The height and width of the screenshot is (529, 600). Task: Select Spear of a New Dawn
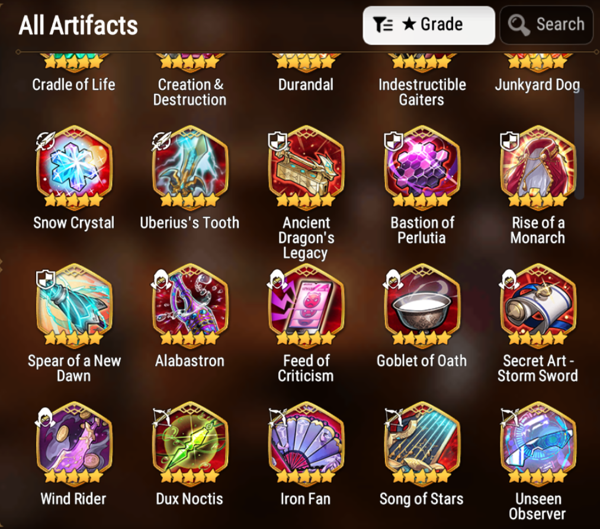click(74, 305)
